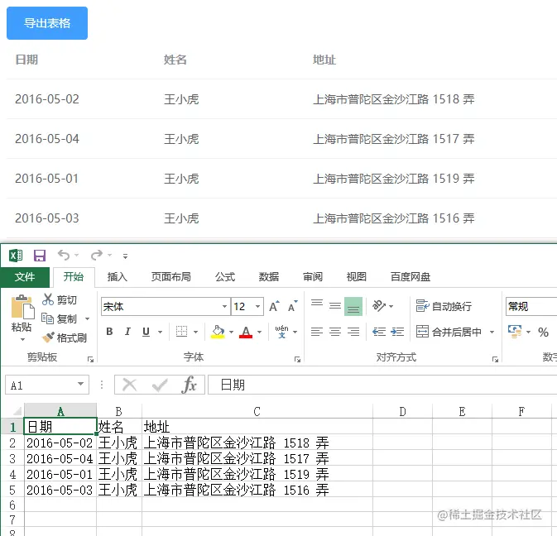This screenshot has height=536, width=557.
Task: Align text left
Action: point(317,332)
